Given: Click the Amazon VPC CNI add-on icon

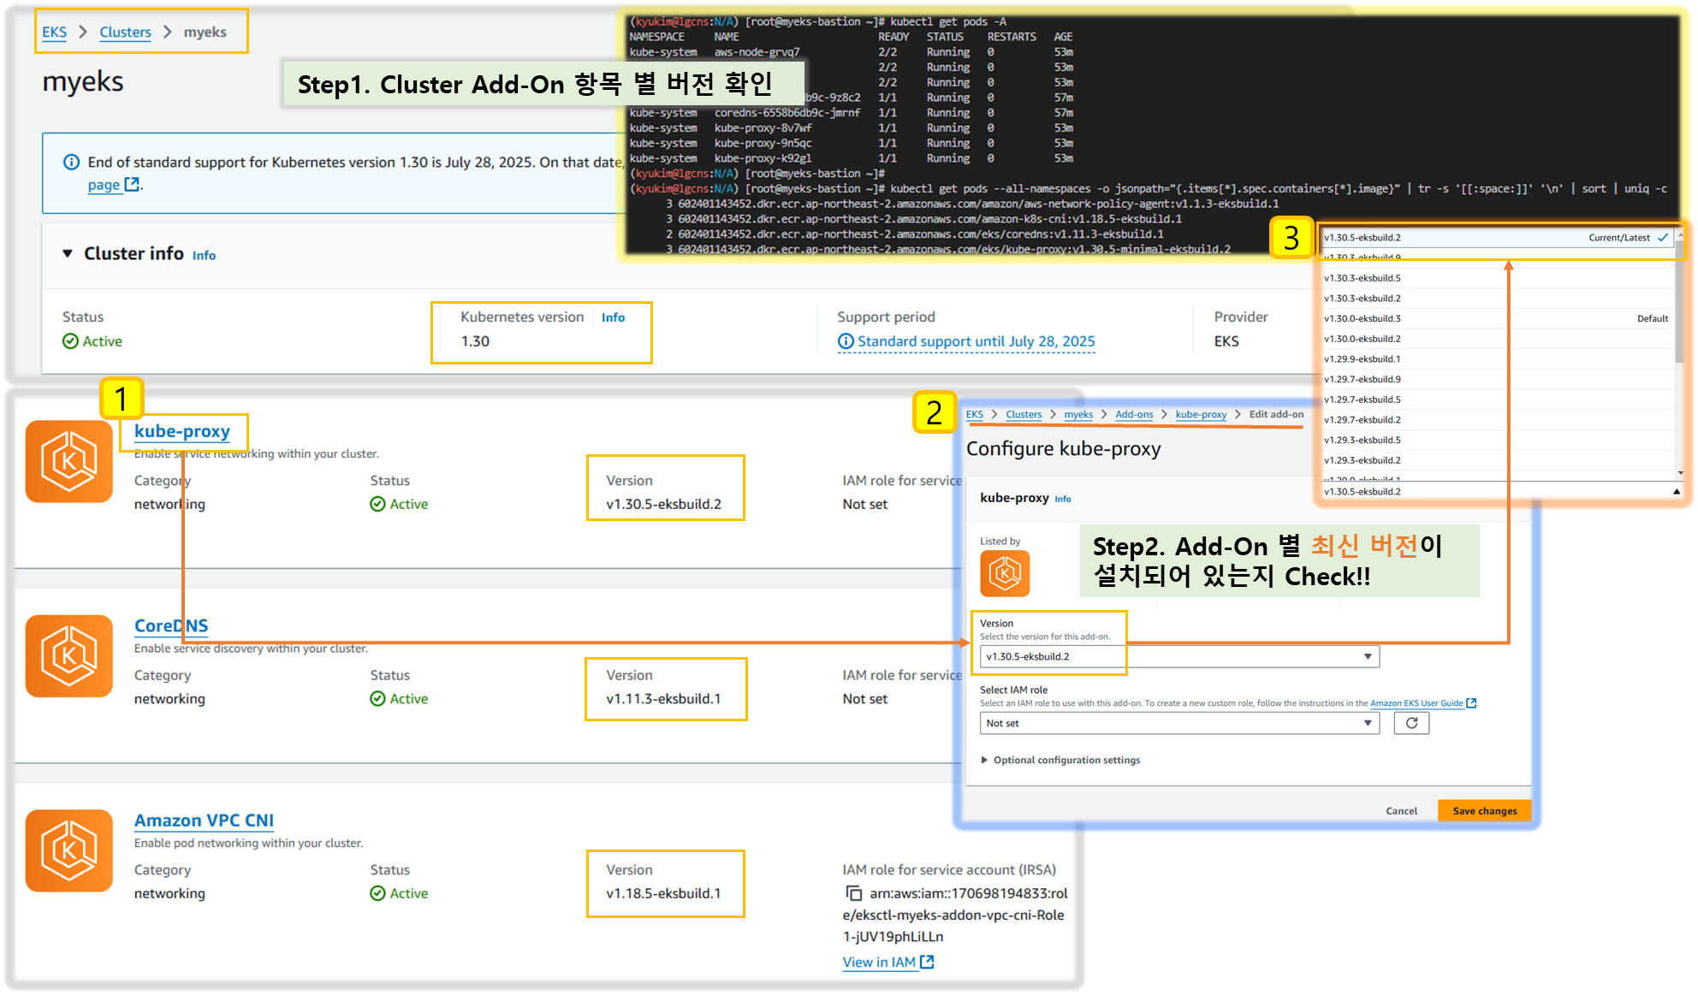Looking at the screenshot, I should pos(68,850).
